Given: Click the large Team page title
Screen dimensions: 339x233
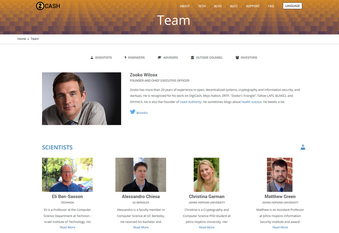Looking at the screenshot, I should click(x=174, y=20).
